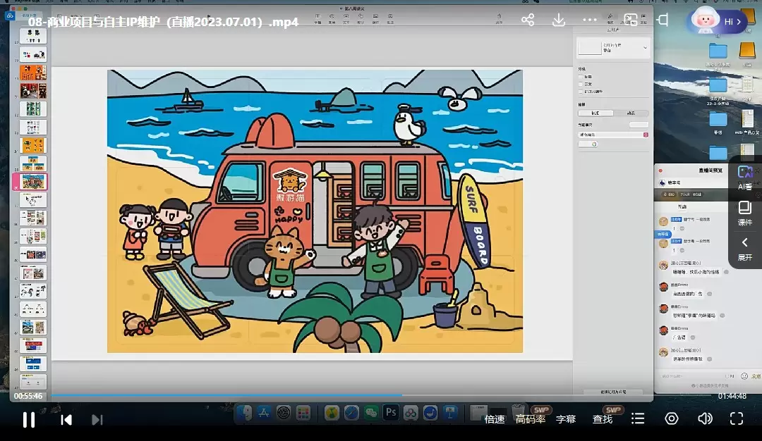Open the 倍速 playback speed menu

(495, 419)
